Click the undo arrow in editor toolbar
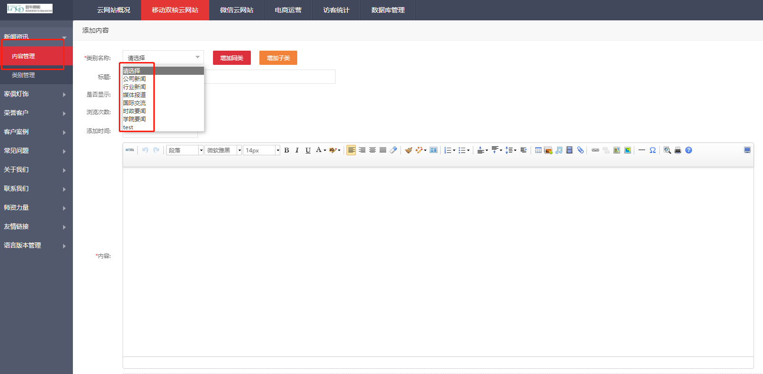Viewport: 763px width, 374px height. [x=145, y=150]
